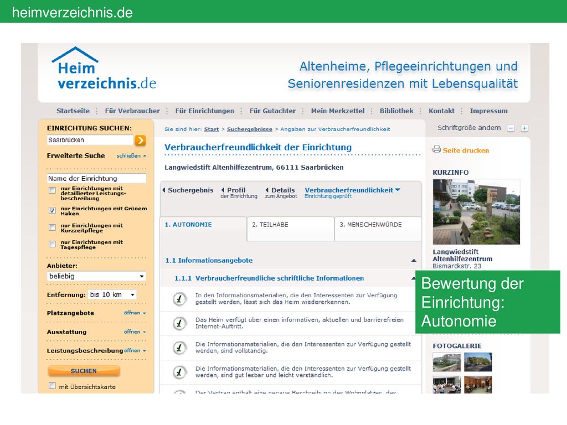Open the Anbieter 'beliebig' dropdown
567x425 pixels.
pos(96,277)
